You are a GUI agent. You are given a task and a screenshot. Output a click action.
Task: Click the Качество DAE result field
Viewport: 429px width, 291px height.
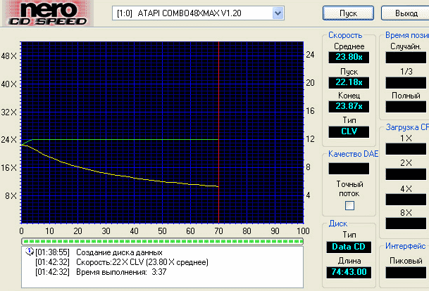pyautogui.click(x=349, y=169)
